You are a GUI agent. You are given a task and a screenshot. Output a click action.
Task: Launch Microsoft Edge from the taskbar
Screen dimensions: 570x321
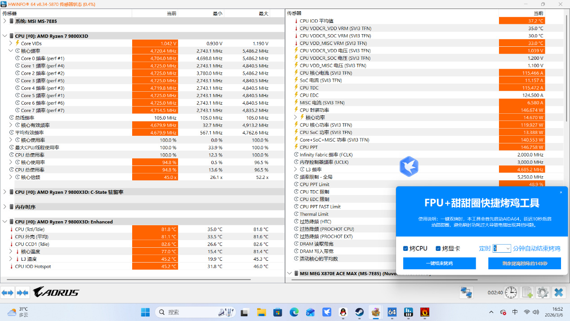(x=294, y=312)
